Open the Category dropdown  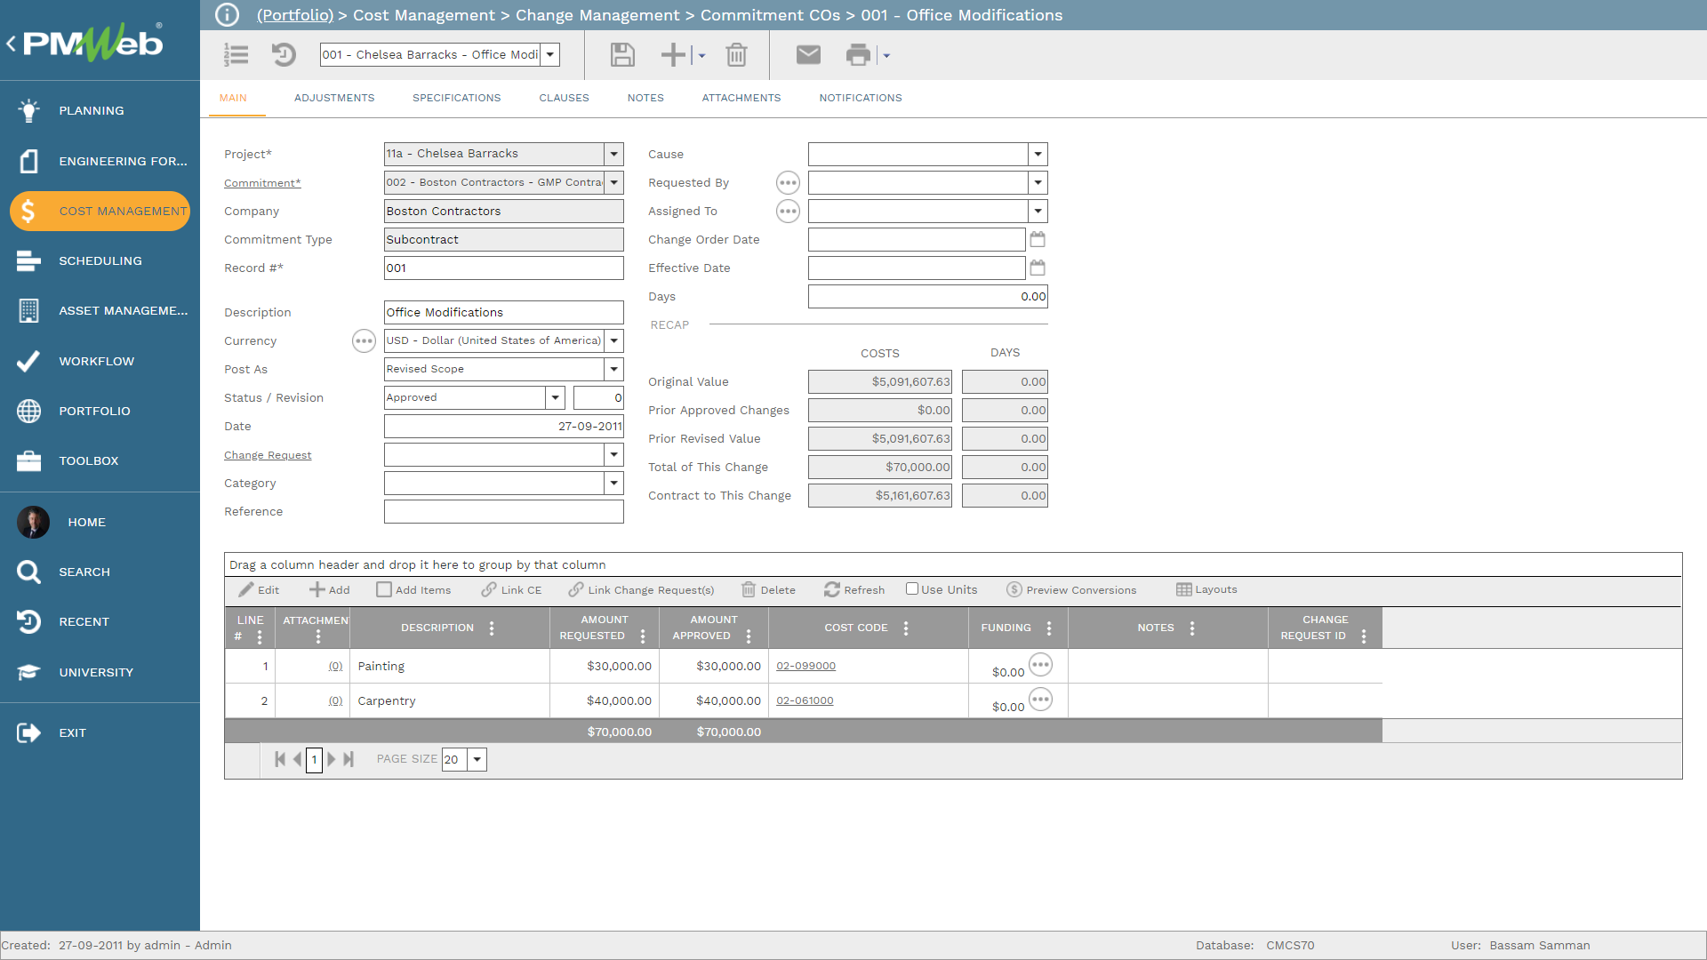click(613, 483)
